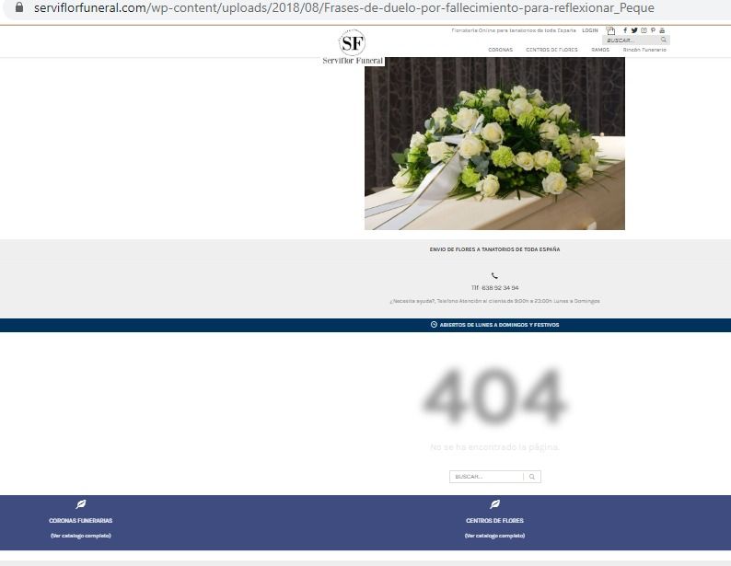
Task: Open the shopping cart icon
Action: pos(610,30)
